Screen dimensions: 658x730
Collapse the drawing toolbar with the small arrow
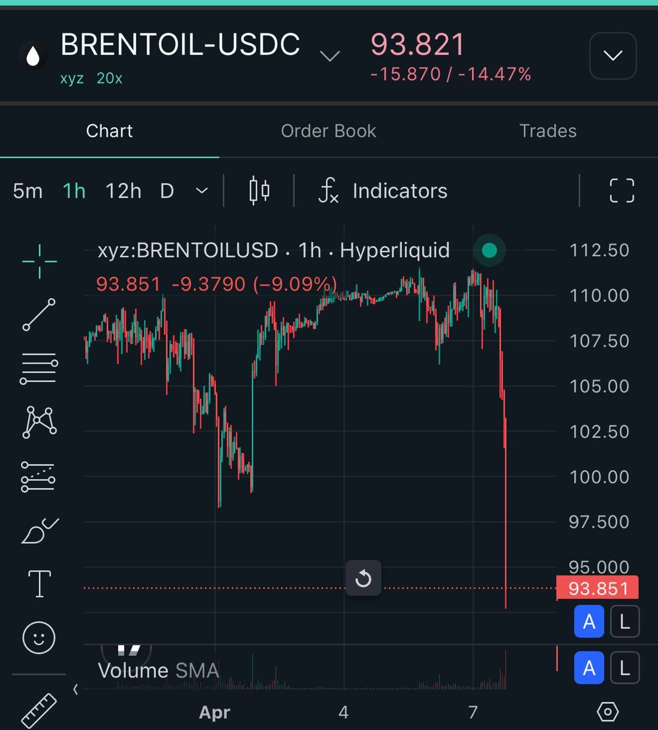[75, 689]
